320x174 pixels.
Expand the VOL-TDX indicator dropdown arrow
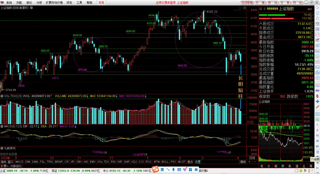(2, 96)
